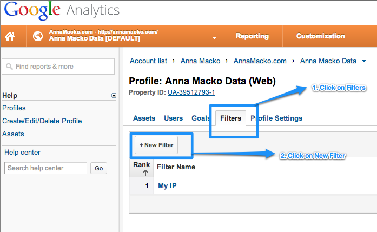Collapse the Help section toggle

click(x=114, y=95)
